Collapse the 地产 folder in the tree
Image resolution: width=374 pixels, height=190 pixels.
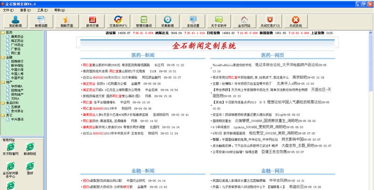click(x=3, y=82)
